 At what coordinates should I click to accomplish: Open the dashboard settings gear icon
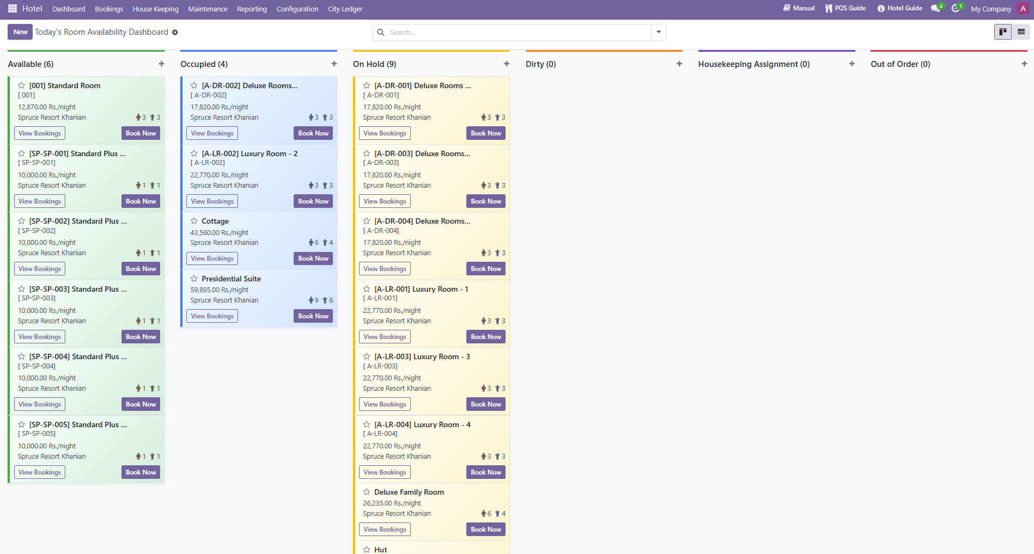[175, 32]
